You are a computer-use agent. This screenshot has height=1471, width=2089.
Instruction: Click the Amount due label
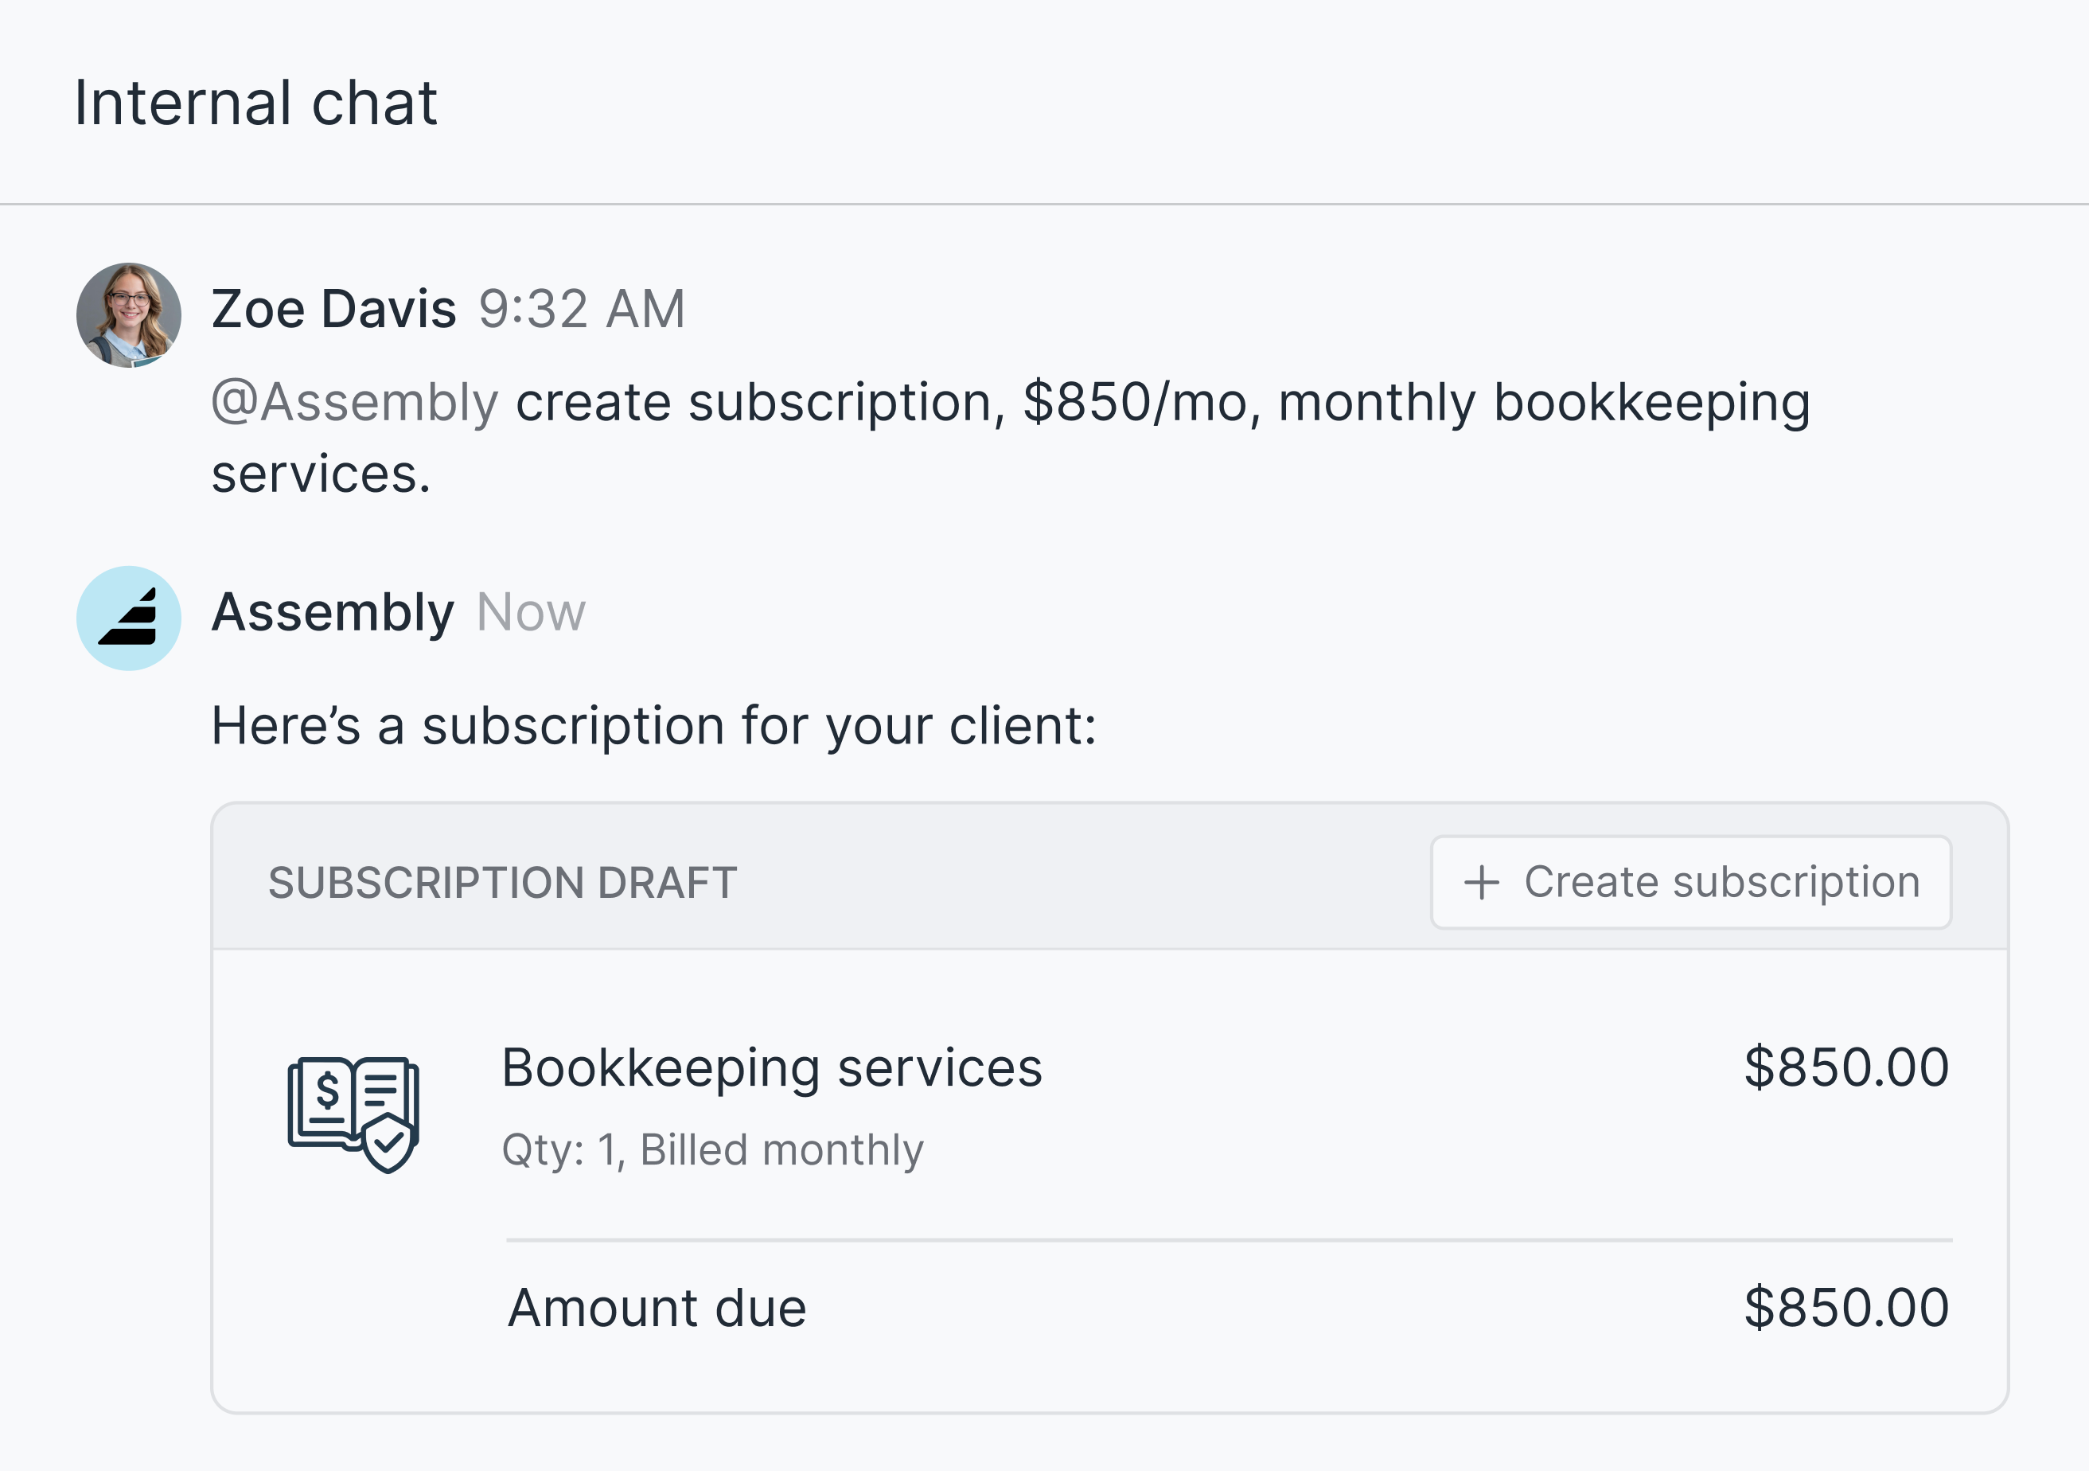pos(657,1308)
